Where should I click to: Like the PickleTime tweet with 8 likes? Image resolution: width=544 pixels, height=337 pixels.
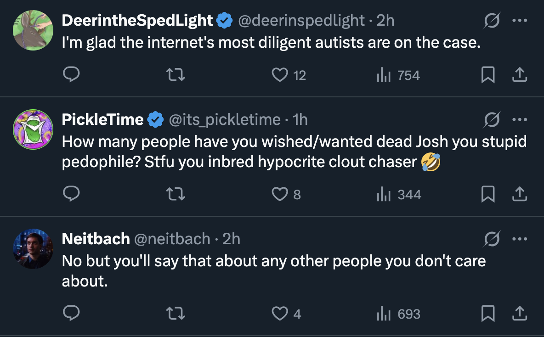point(280,195)
